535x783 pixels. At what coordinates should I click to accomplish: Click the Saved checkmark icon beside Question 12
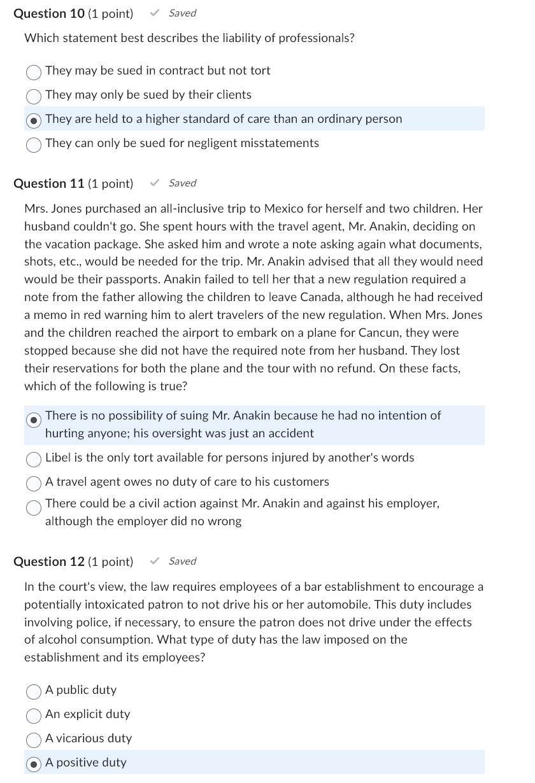(x=153, y=561)
